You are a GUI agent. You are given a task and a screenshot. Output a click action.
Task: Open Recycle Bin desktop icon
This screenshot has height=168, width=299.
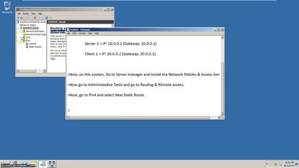pyautogui.click(x=7, y=7)
